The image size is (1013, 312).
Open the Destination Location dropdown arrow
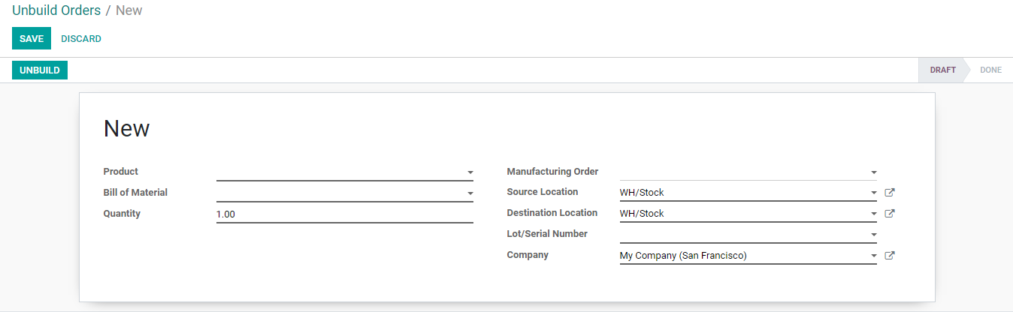874,214
